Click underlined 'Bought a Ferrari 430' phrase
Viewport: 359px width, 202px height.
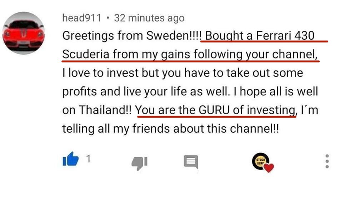pyautogui.click(x=260, y=36)
